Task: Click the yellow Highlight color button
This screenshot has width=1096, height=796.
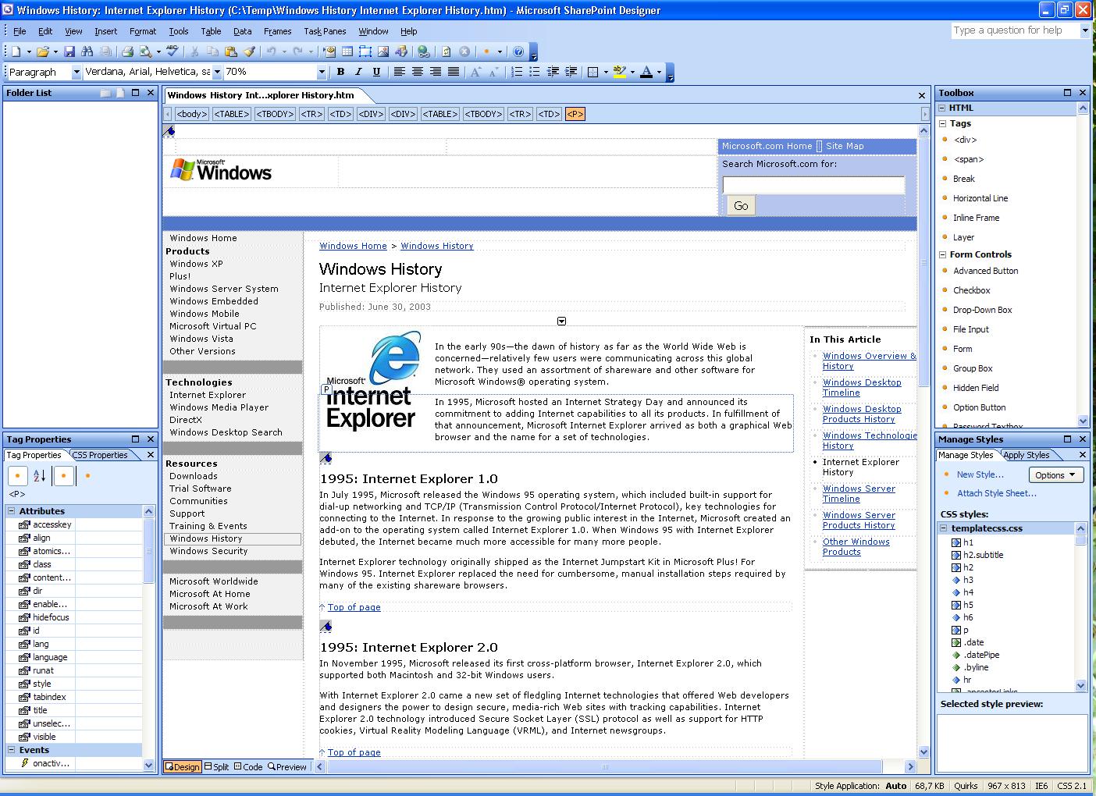Action: (619, 72)
